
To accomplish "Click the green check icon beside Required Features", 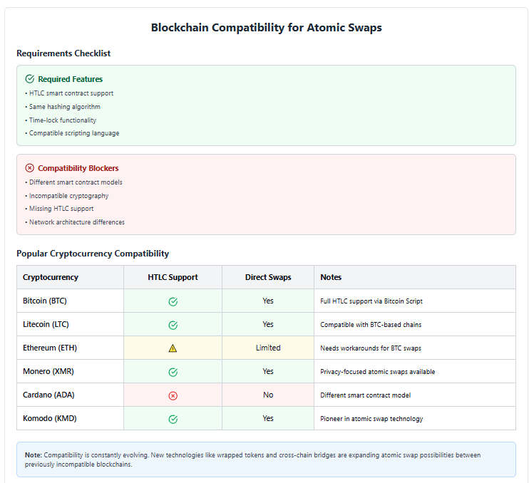I will (30, 79).
